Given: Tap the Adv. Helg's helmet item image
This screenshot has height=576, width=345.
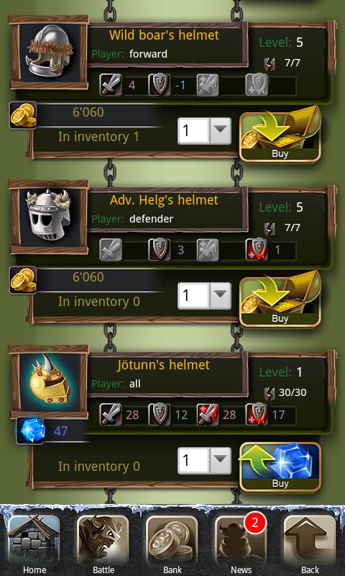Looking at the screenshot, I should pos(50,216).
